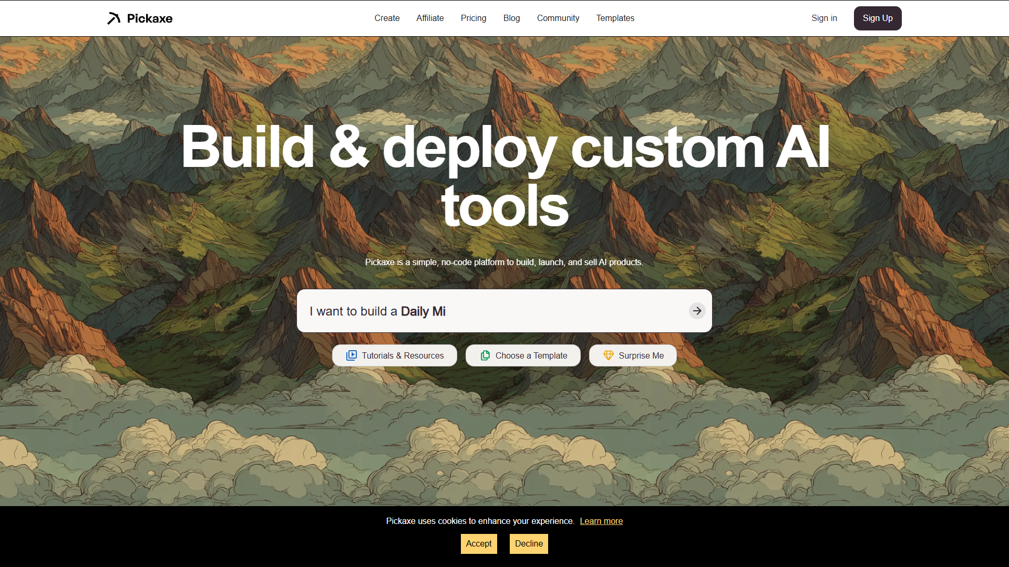This screenshot has height=567, width=1009.
Task: Open the Create menu item
Action: coord(387,18)
